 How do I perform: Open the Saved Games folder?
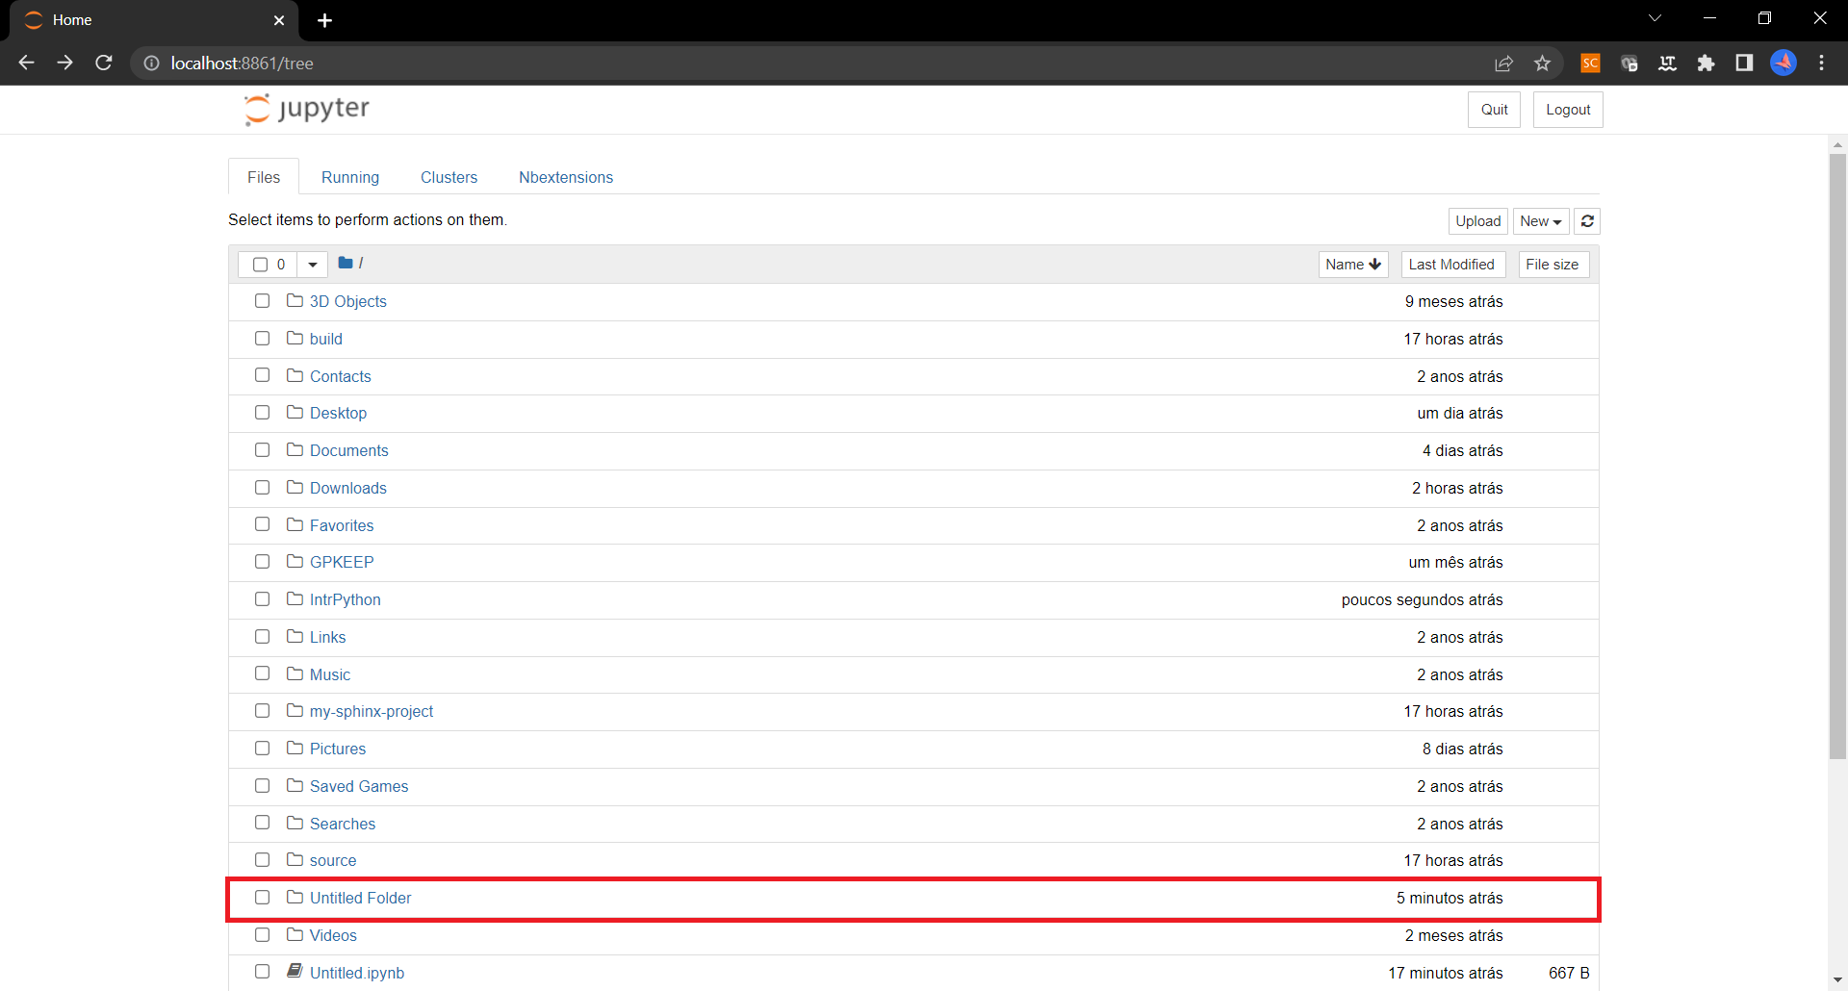tap(359, 786)
